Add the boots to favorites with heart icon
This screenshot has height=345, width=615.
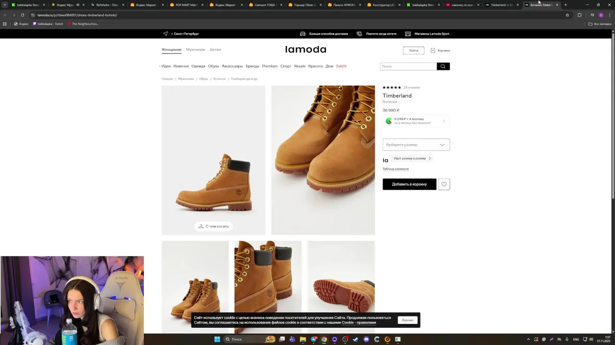pos(444,184)
